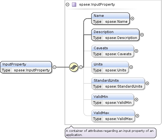Screen dimensions: 162x139
Task: Expand the ValidMax element
Action: [x=137, y=116]
